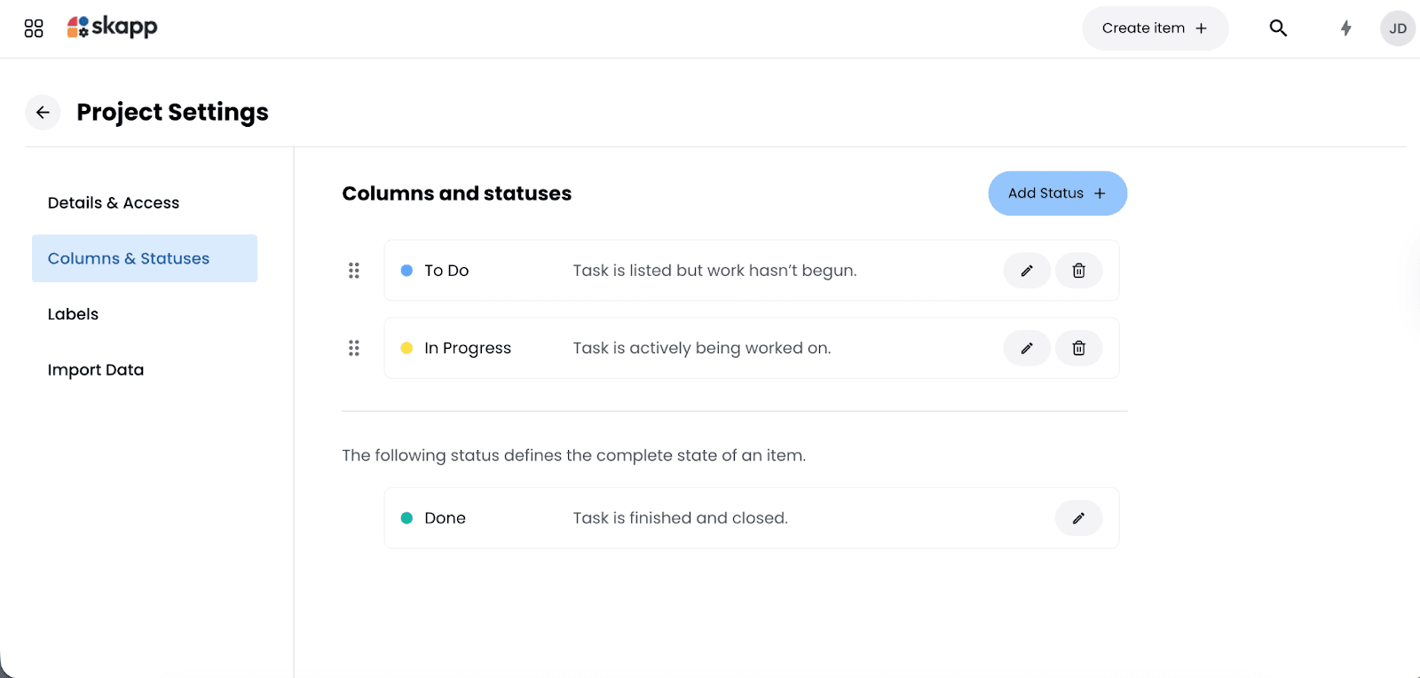The width and height of the screenshot is (1420, 678).
Task: Edit the Done status
Action: (x=1078, y=518)
